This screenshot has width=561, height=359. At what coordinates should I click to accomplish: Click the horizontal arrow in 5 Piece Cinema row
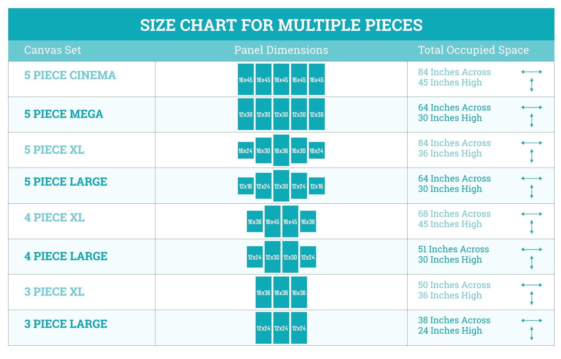click(532, 72)
